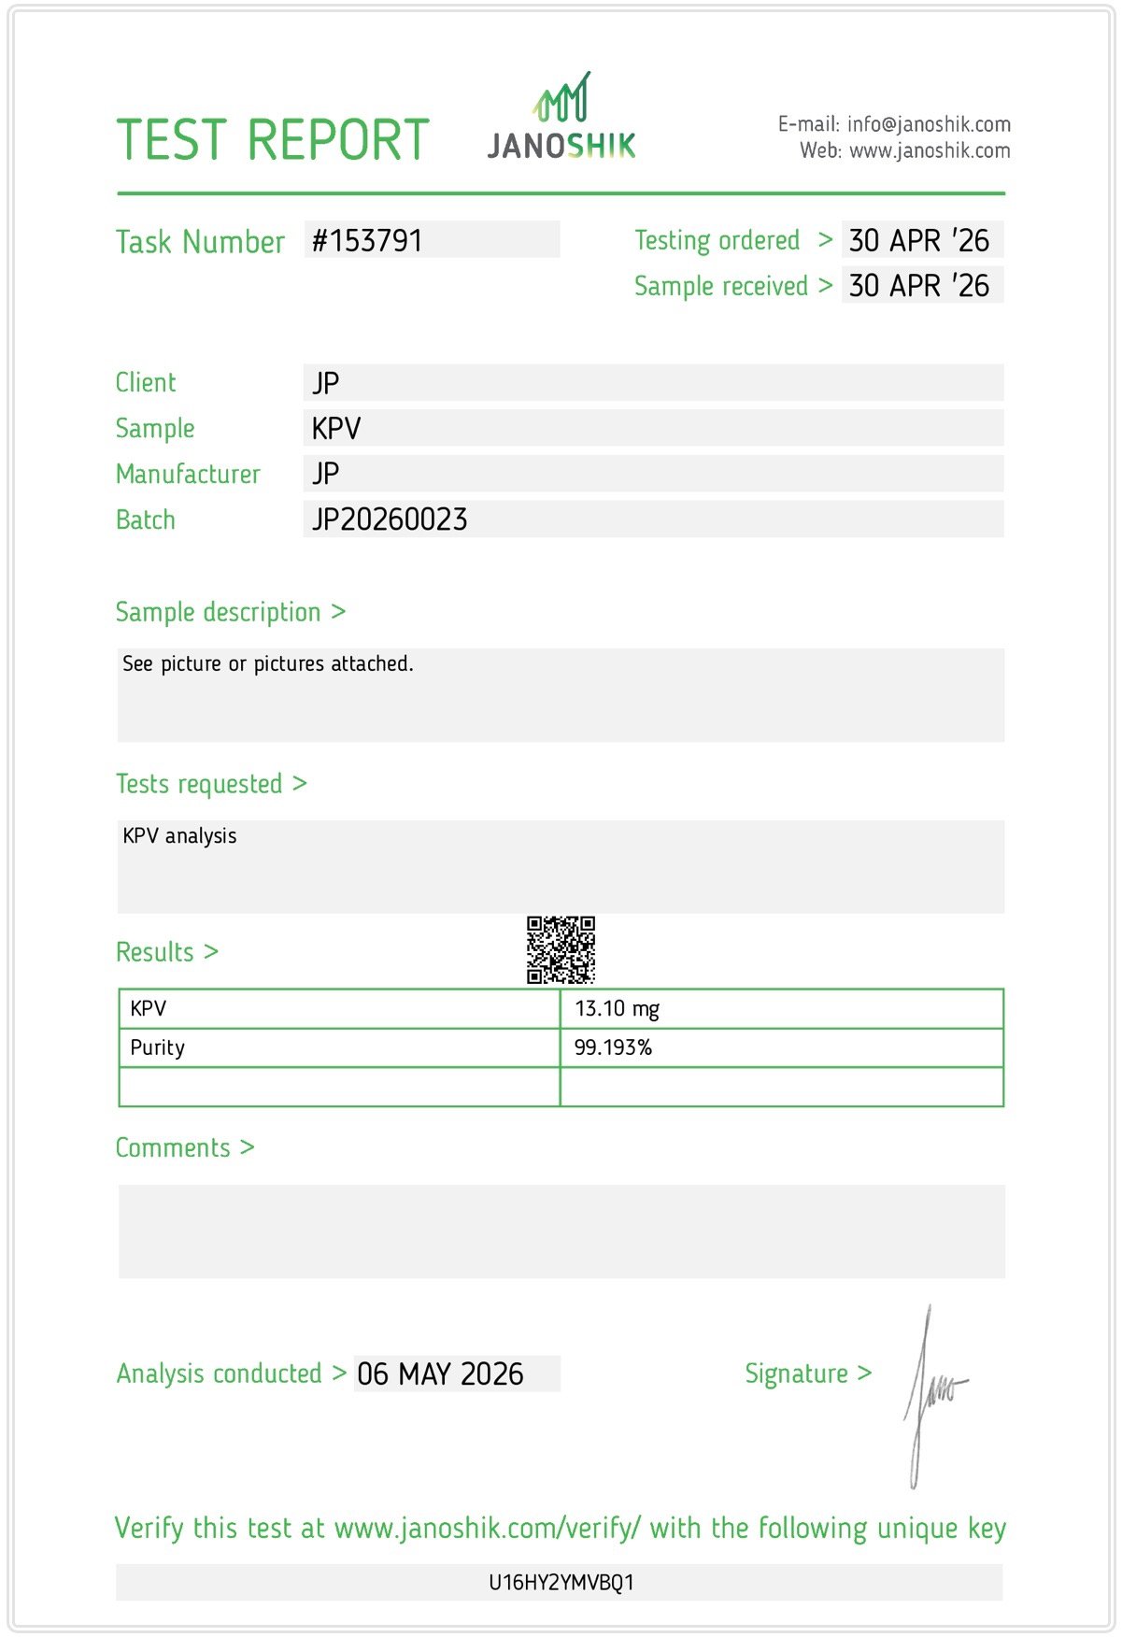Click the Testing ordered date field
Screen dimensions: 1122x1637
[x=922, y=239]
